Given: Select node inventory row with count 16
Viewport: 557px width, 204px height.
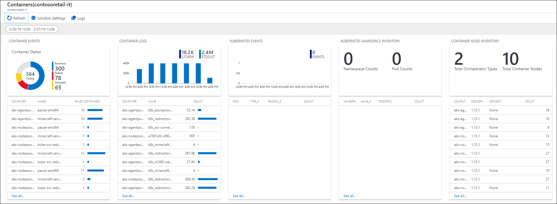Looking at the screenshot, I should [501, 110].
